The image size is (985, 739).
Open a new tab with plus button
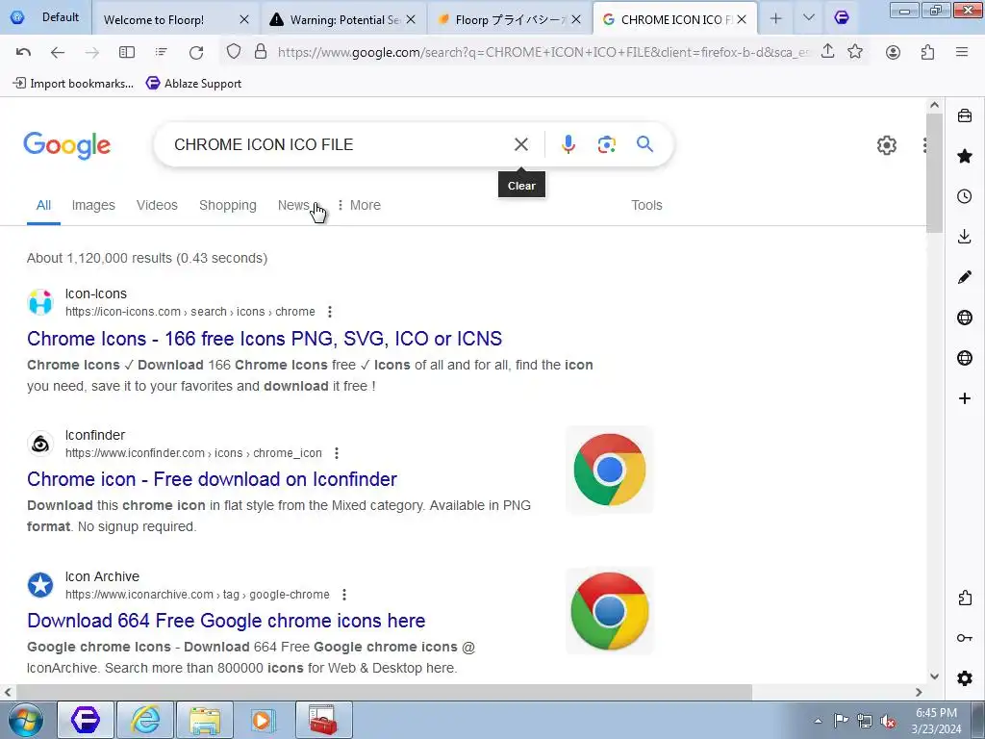[x=776, y=18]
